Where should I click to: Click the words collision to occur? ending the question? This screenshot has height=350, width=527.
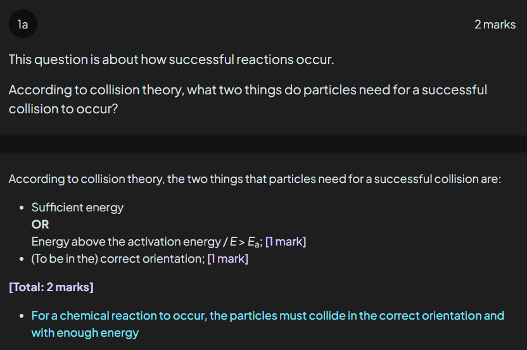[63, 109]
